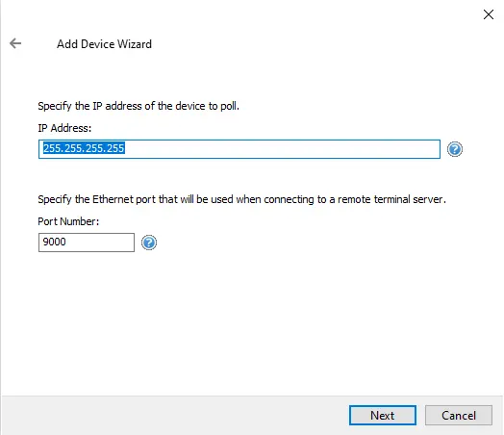This screenshot has width=504, height=435.
Task: Click the 'IP Address:' label
Action: click(x=64, y=128)
